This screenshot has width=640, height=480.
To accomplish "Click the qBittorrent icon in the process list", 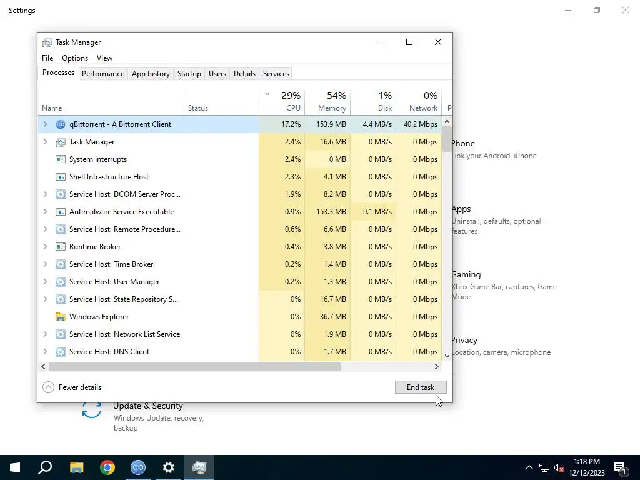I will point(61,124).
